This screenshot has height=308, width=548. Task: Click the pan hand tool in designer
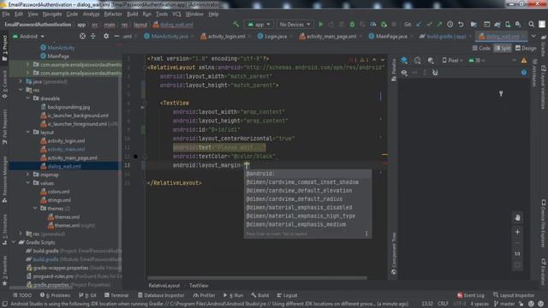(517, 217)
